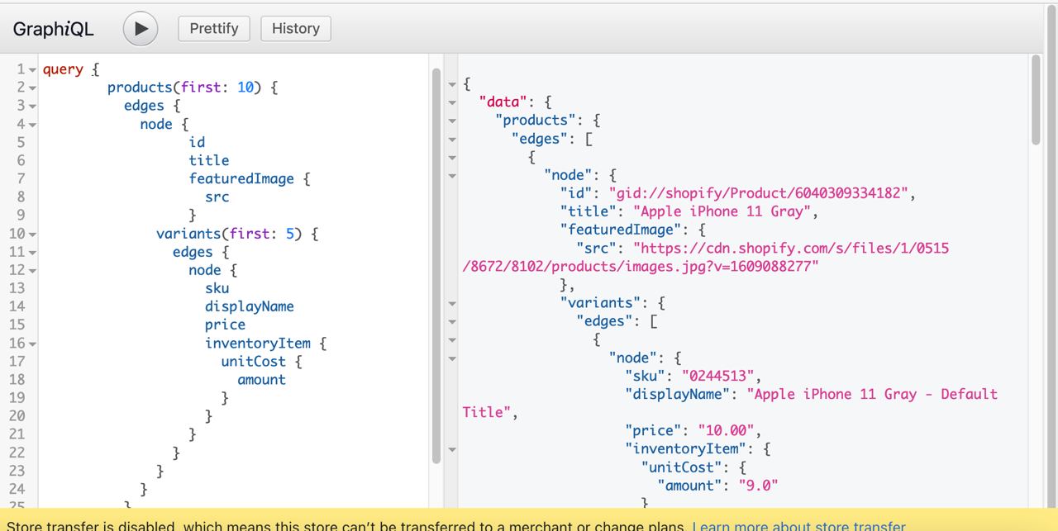Collapse edges fold arrow on line 3
This screenshot has width=1058, height=531.
pyautogui.click(x=32, y=107)
